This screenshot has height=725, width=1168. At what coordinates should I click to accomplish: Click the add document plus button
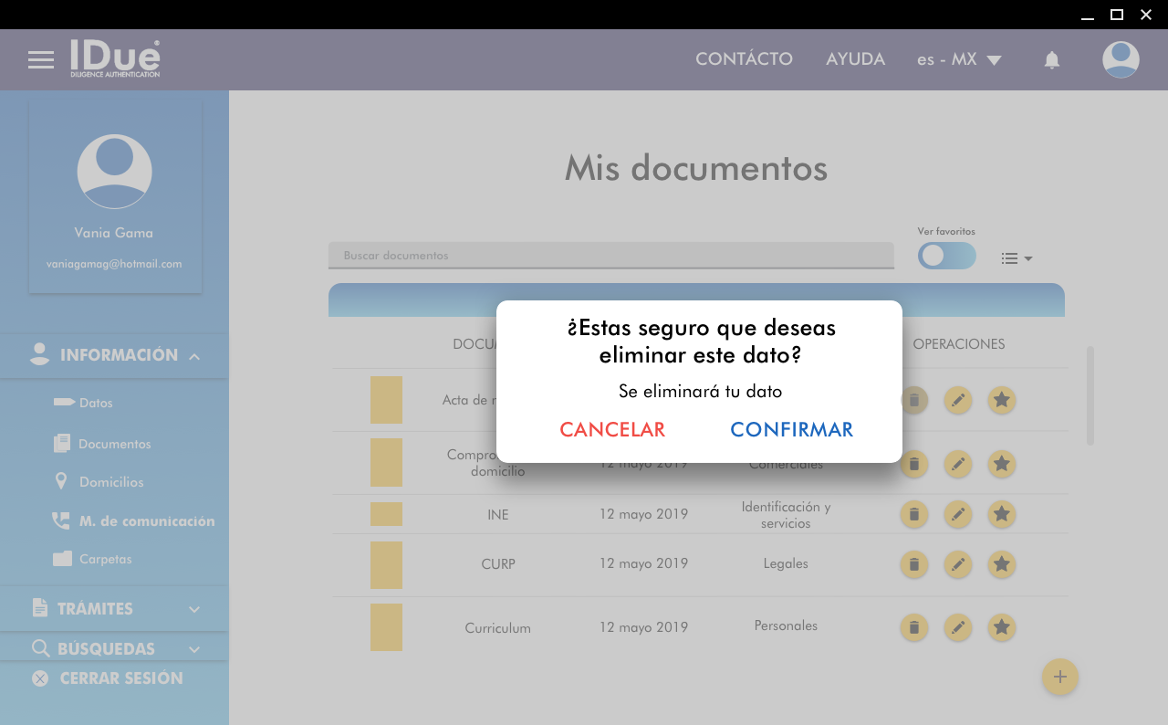pos(1059,677)
